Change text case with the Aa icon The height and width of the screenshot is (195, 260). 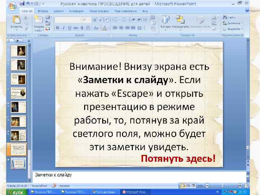tap(96, 28)
